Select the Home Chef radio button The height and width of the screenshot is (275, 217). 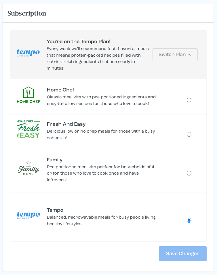point(189,100)
